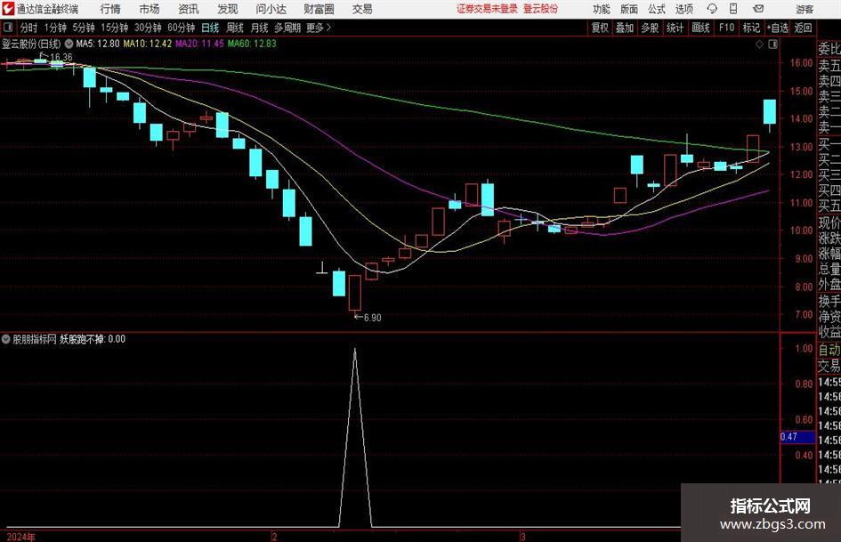Open the headset customer service icon
Image resolution: width=841 pixels, height=542 pixels.
pyautogui.click(x=712, y=9)
